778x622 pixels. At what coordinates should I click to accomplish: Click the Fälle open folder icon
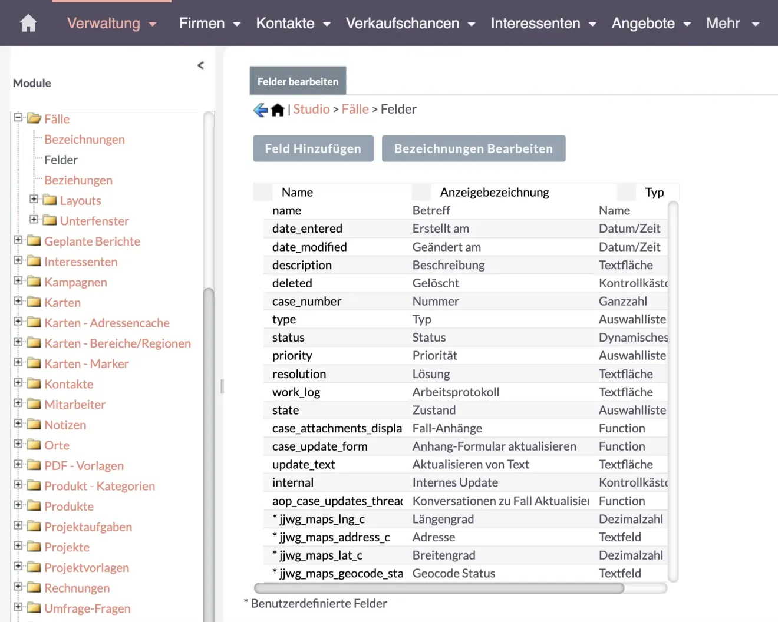click(34, 118)
